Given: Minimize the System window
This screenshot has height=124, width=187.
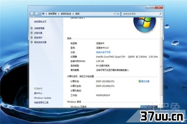Looking at the screenshot, I should 148,7.
